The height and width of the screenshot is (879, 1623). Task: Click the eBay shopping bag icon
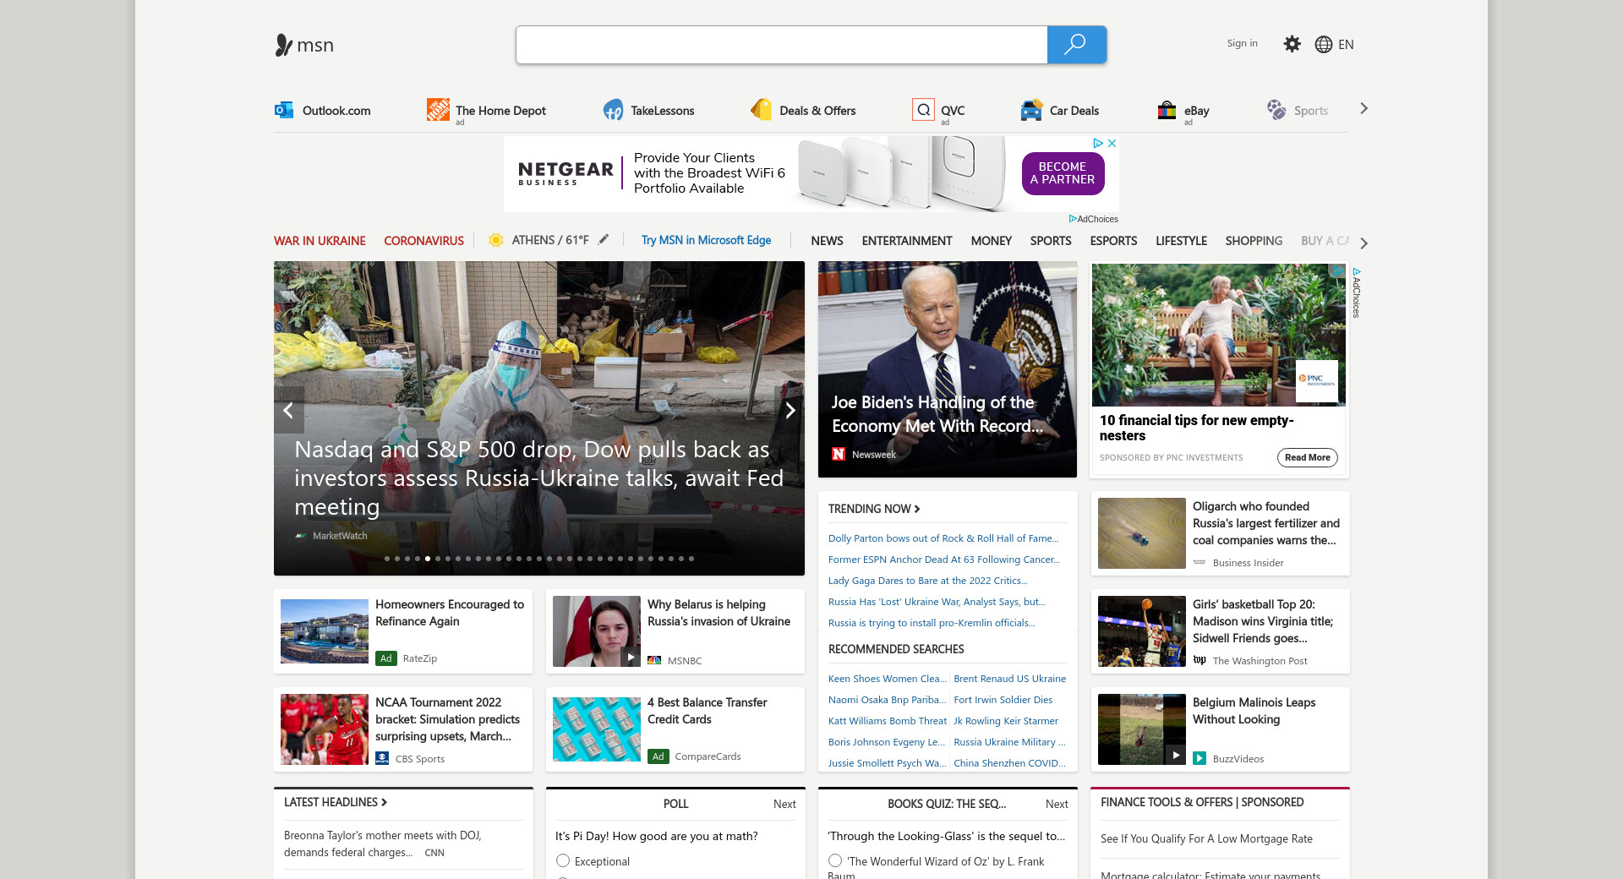[x=1167, y=110]
